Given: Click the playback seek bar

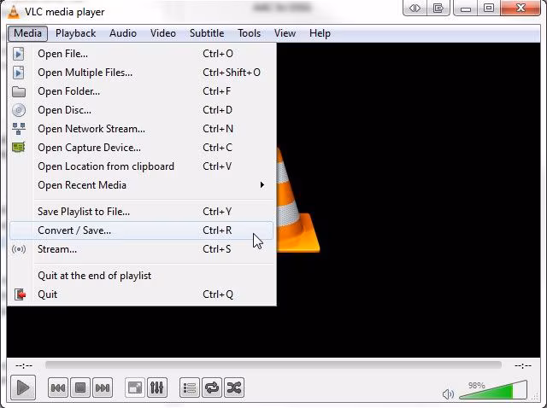Looking at the screenshot, I should pos(273,365).
